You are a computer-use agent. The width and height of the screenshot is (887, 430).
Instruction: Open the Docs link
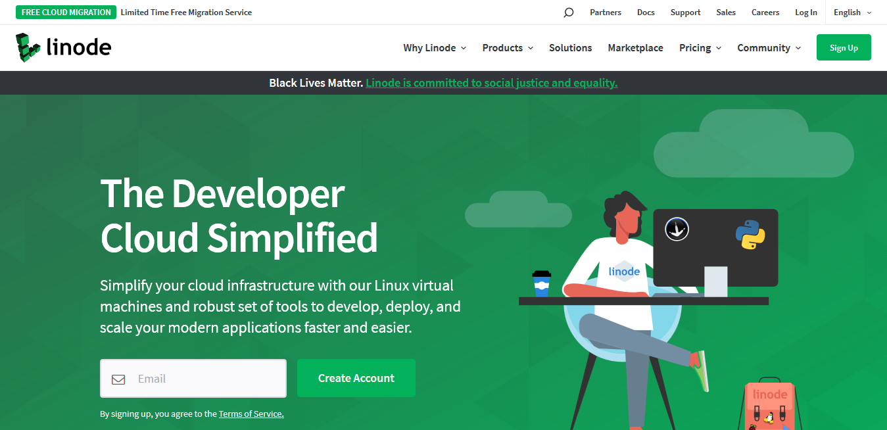pyautogui.click(x=646, y=12)
